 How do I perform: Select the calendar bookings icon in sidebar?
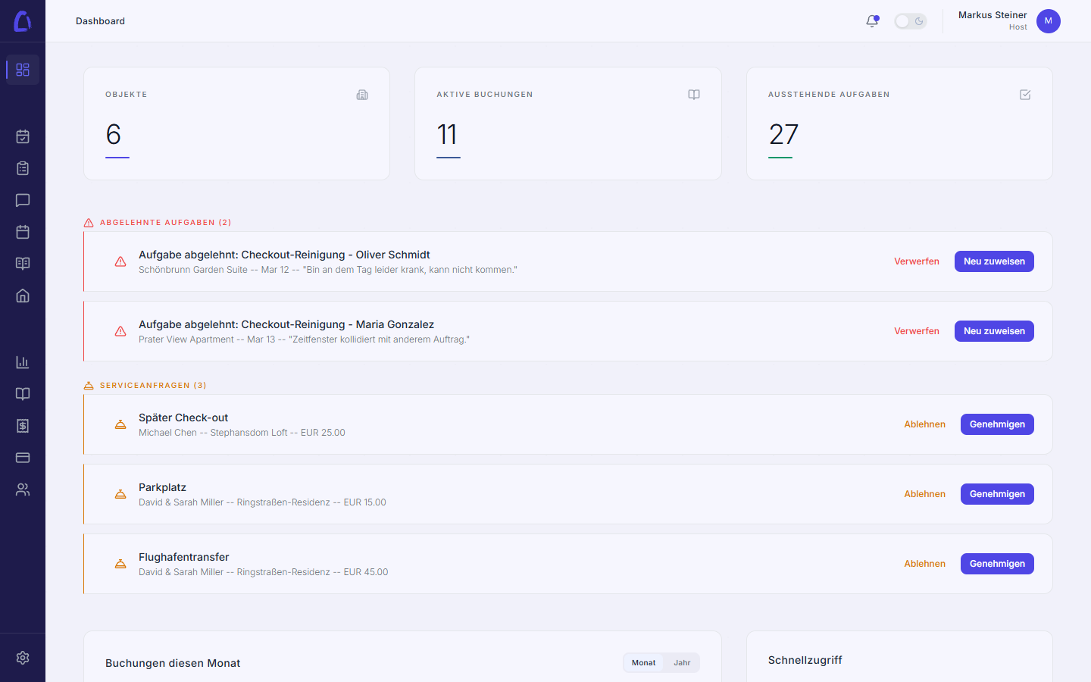[x=22, y=136]
